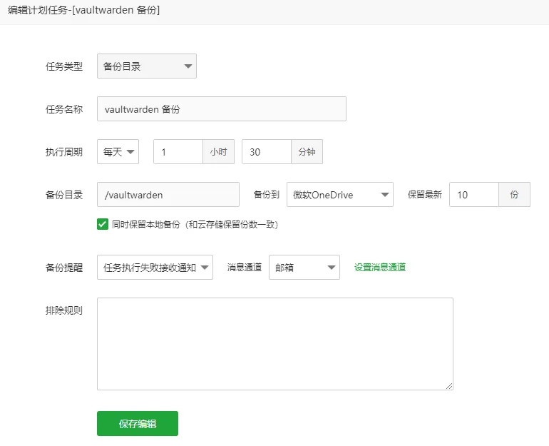Click the 分钟 unit label
The width and height of the screenshot is (549, 446).
[307, 152]
